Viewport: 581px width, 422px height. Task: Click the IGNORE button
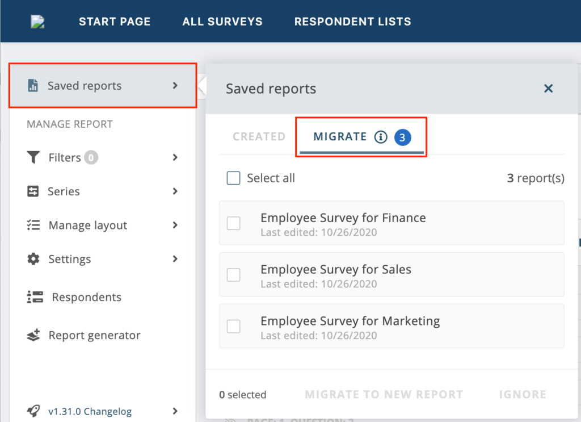(523, 394)
